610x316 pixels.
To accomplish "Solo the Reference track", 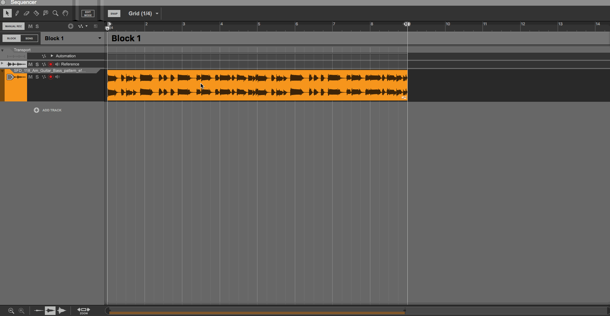I will (x=37, y=64).
